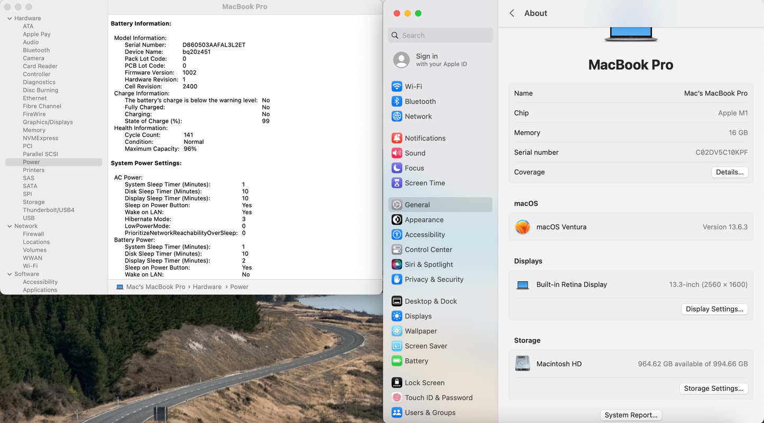Click the System Report button
This screenshot has width=764, height=423.
coord(631,415)
